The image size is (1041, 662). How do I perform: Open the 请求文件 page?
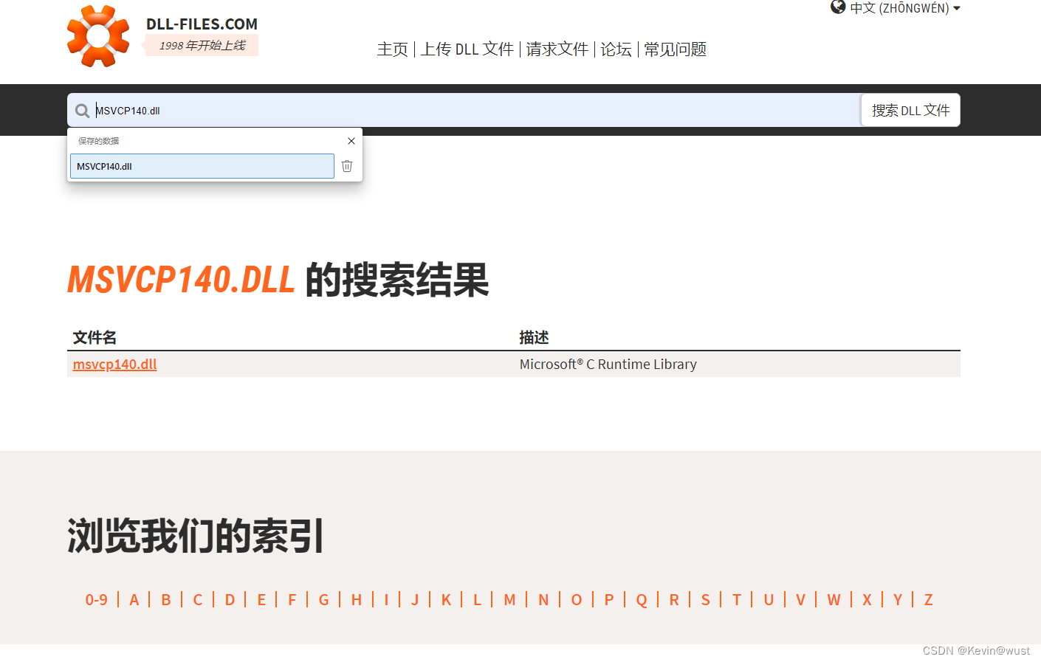point(557,49)
